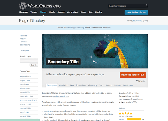Open the Support item in top navigation
The height and width of the screenshot is (121, 168).
(61, 12)
